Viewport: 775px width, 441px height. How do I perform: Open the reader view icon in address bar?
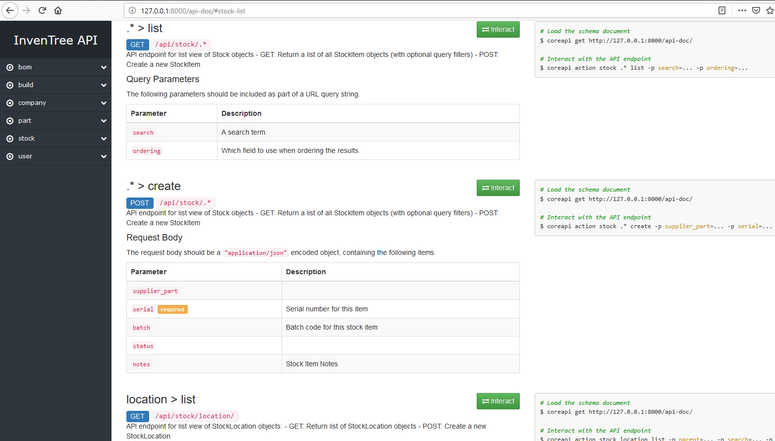coord(722,10)
